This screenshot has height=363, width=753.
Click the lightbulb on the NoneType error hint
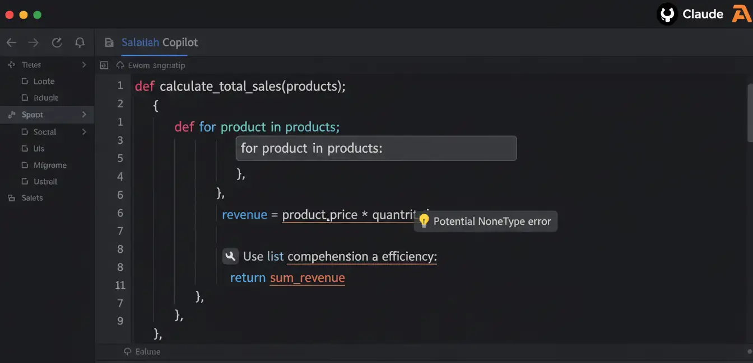pos(424,221)
